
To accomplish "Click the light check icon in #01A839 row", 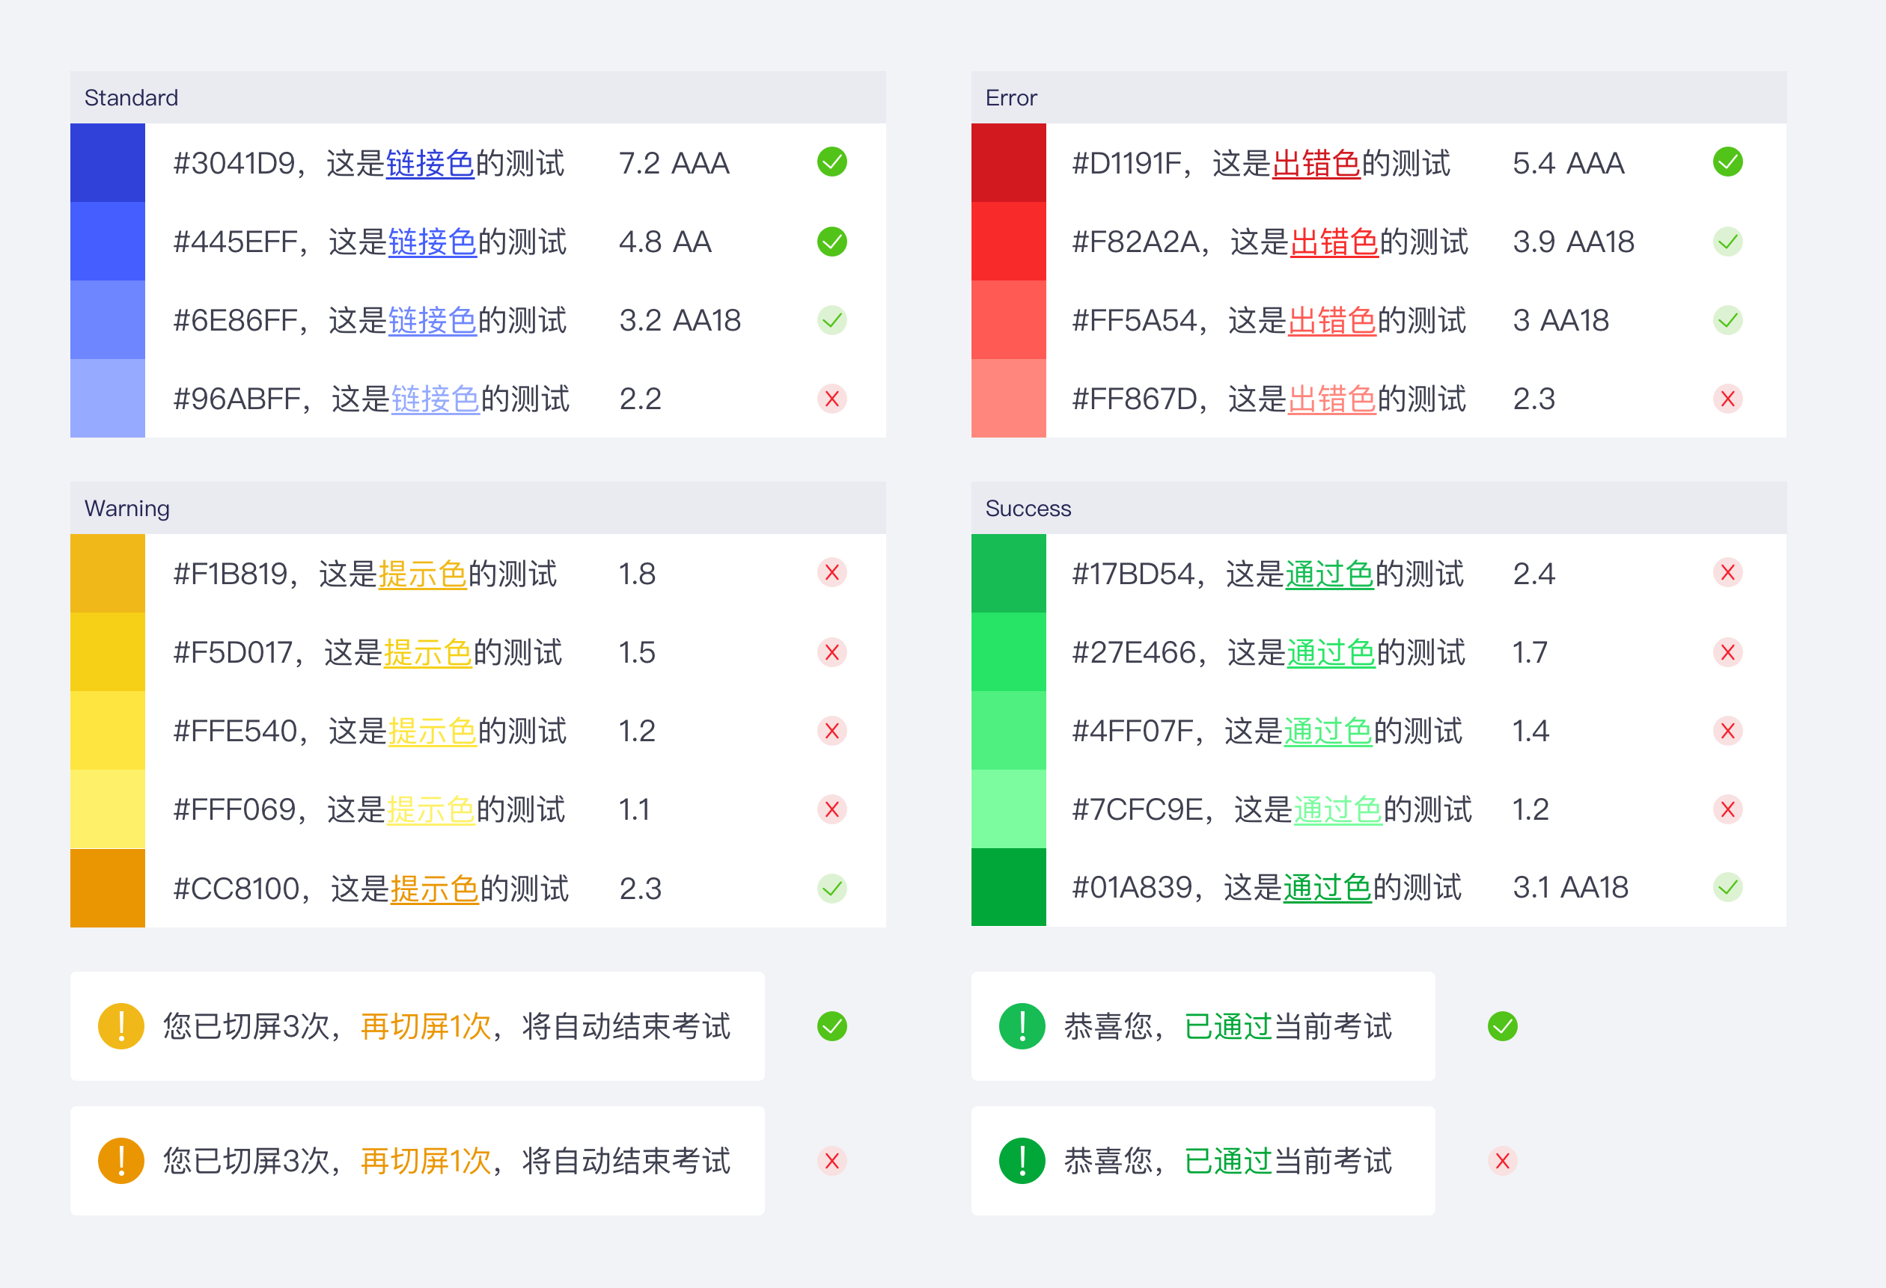I will tap(1728, 887).
